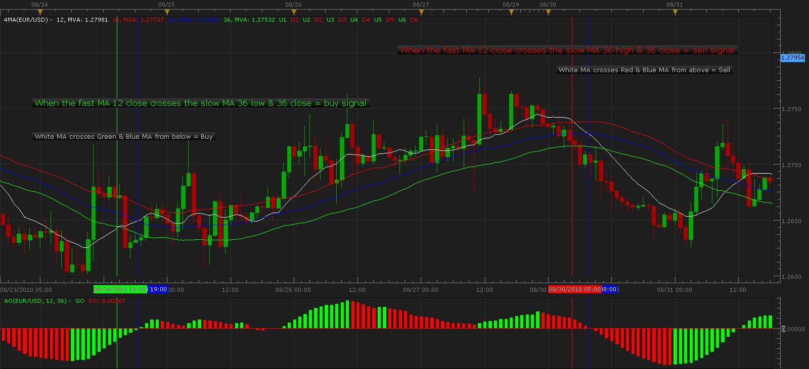Click the 08/30 day marker triangle
Screen dimensions: 809x369
[548, 12]
